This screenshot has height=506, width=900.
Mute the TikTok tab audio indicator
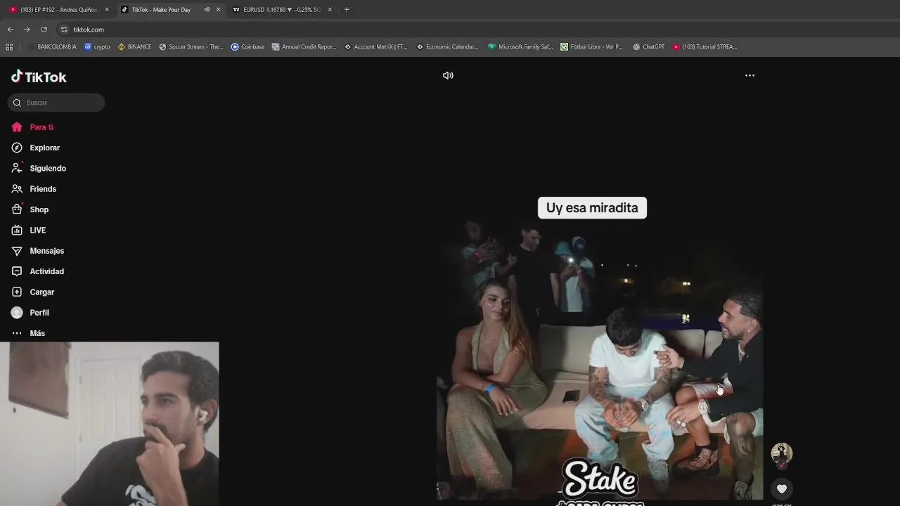click(x=207, y=10)
